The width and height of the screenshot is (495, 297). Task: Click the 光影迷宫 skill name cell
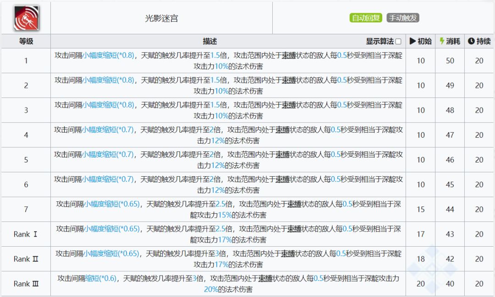[161, 18]
